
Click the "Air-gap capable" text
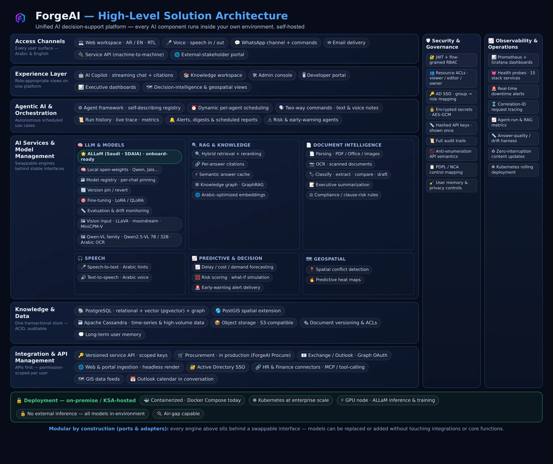tap(182, 414)
